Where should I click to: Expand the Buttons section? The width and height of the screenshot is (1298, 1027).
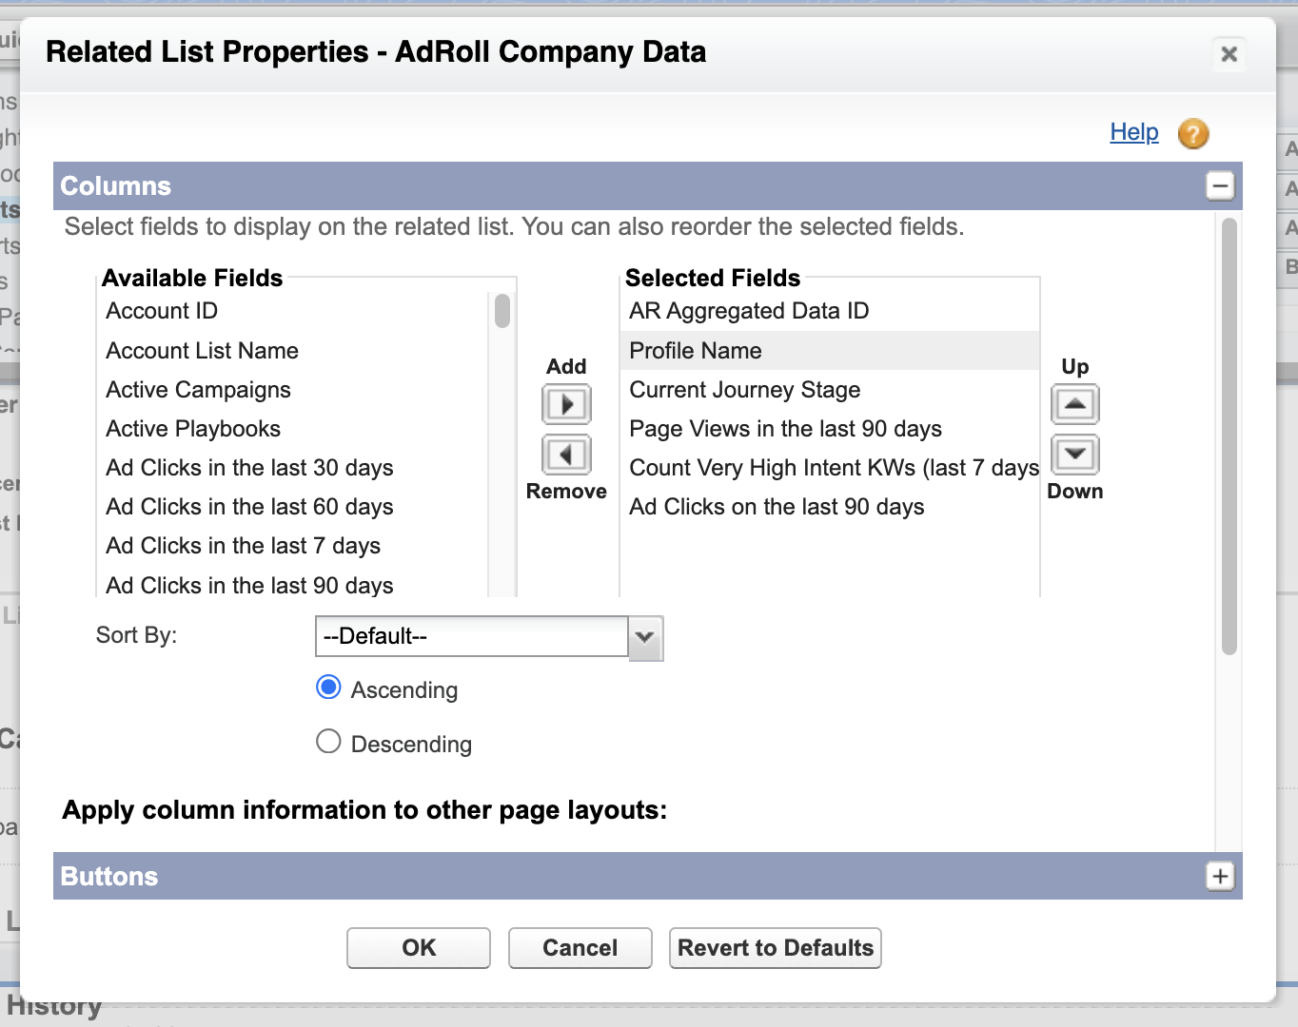coord(1220,876)
